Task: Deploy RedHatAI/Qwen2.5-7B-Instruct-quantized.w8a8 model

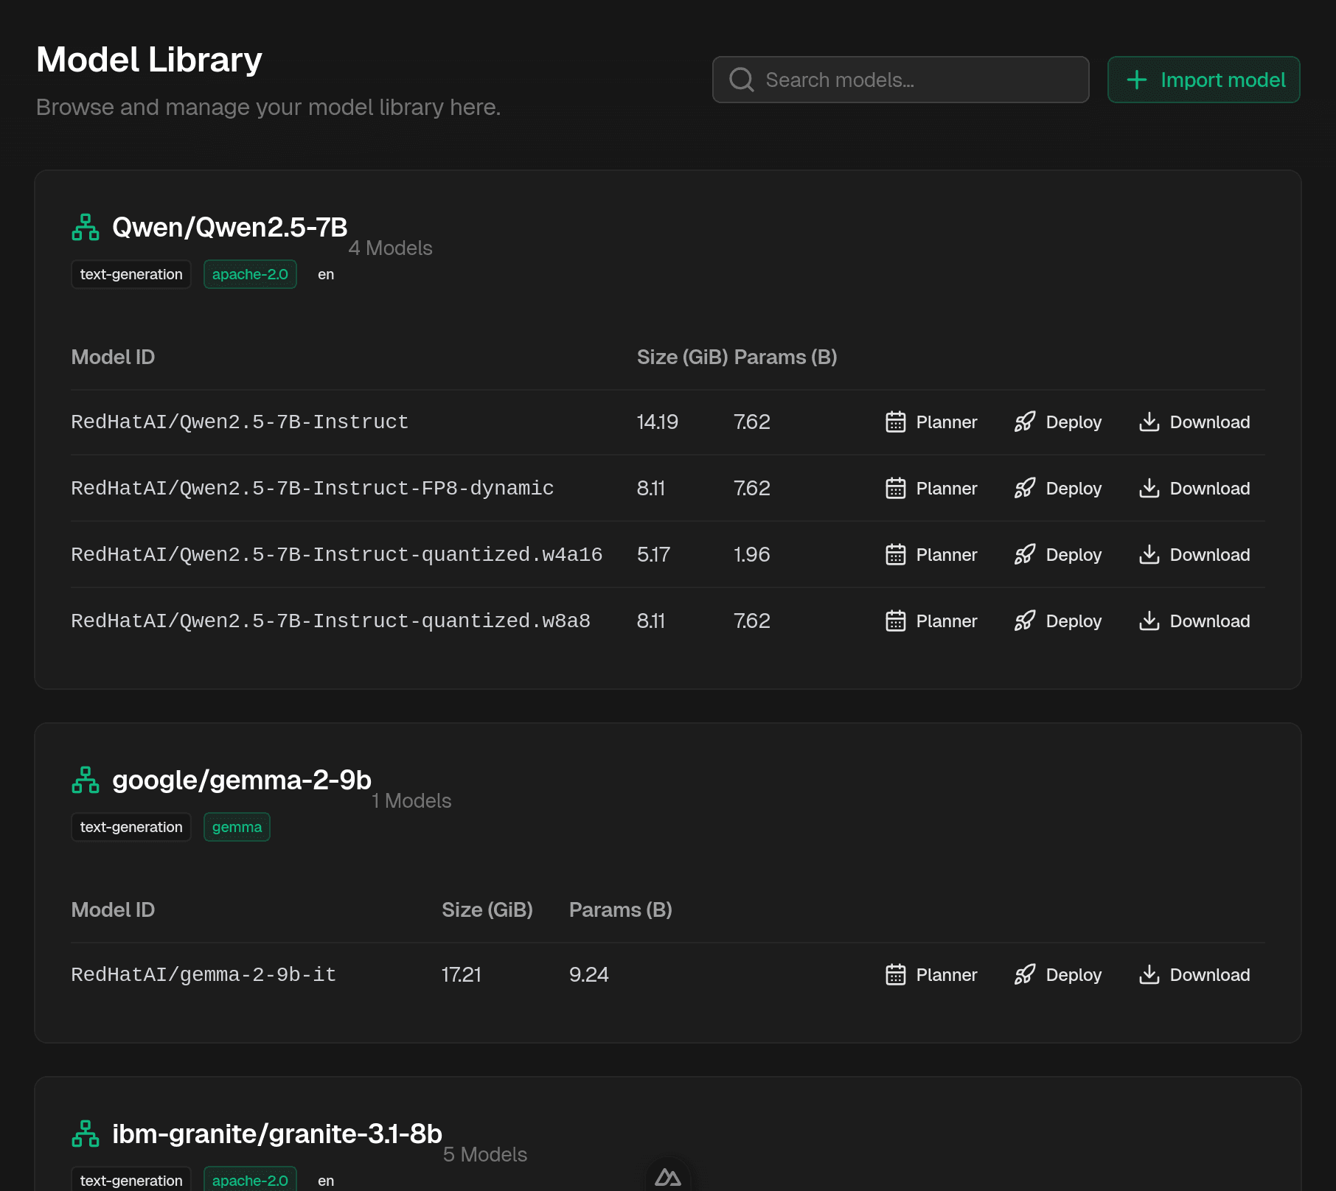Action: tap(1059, 621)
